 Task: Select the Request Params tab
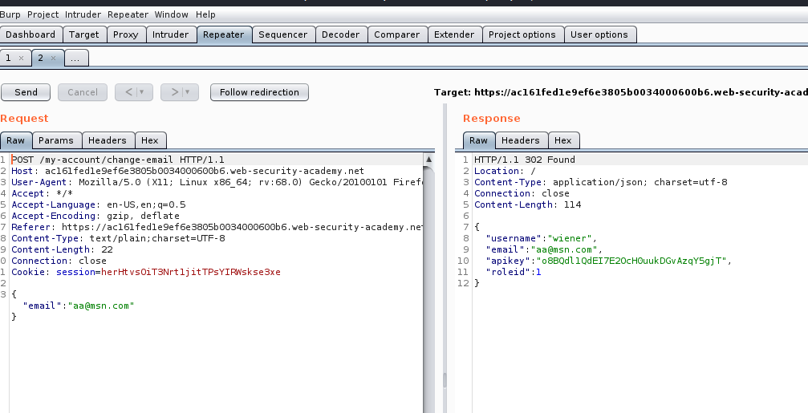pyautogui.click(x=56, y=140)
